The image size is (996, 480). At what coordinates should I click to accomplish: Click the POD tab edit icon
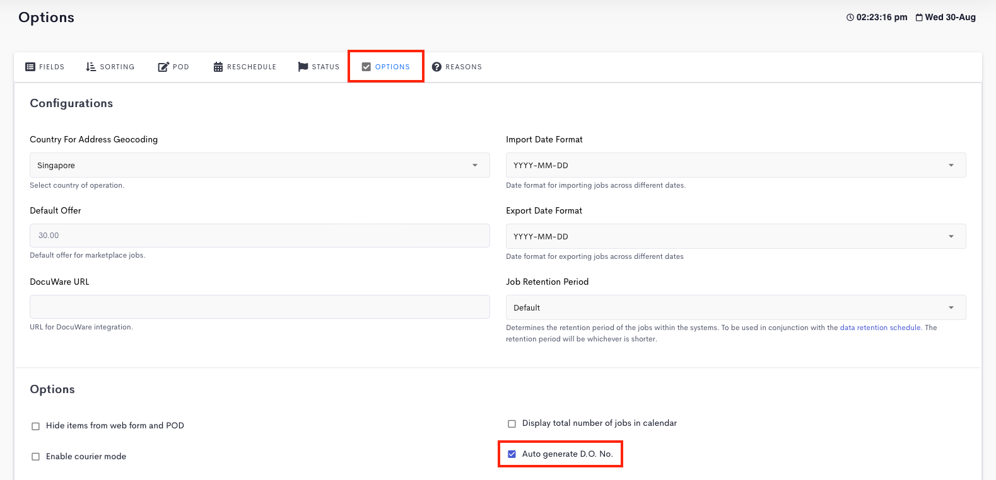pyautogui.click(x=163, y=67)
